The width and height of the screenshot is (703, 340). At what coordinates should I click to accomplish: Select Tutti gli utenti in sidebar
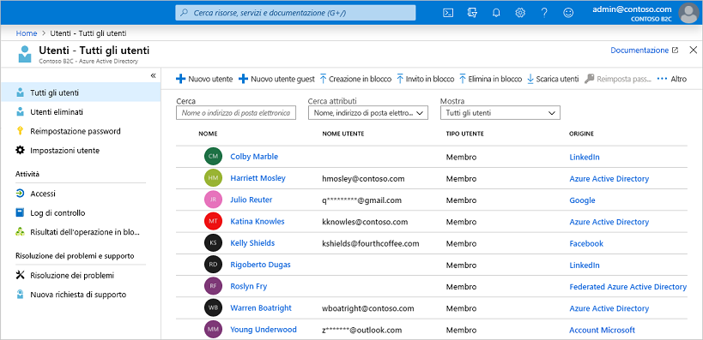[x=80, y=93]
